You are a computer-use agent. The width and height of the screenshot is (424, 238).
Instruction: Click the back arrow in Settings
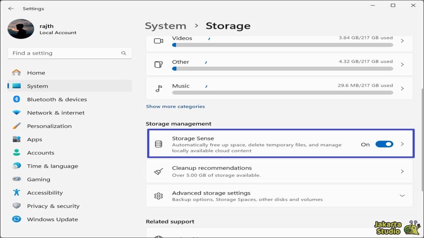tap(11, 8)
